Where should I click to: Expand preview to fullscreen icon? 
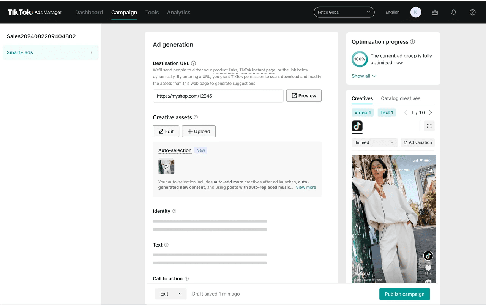[429, 126]
